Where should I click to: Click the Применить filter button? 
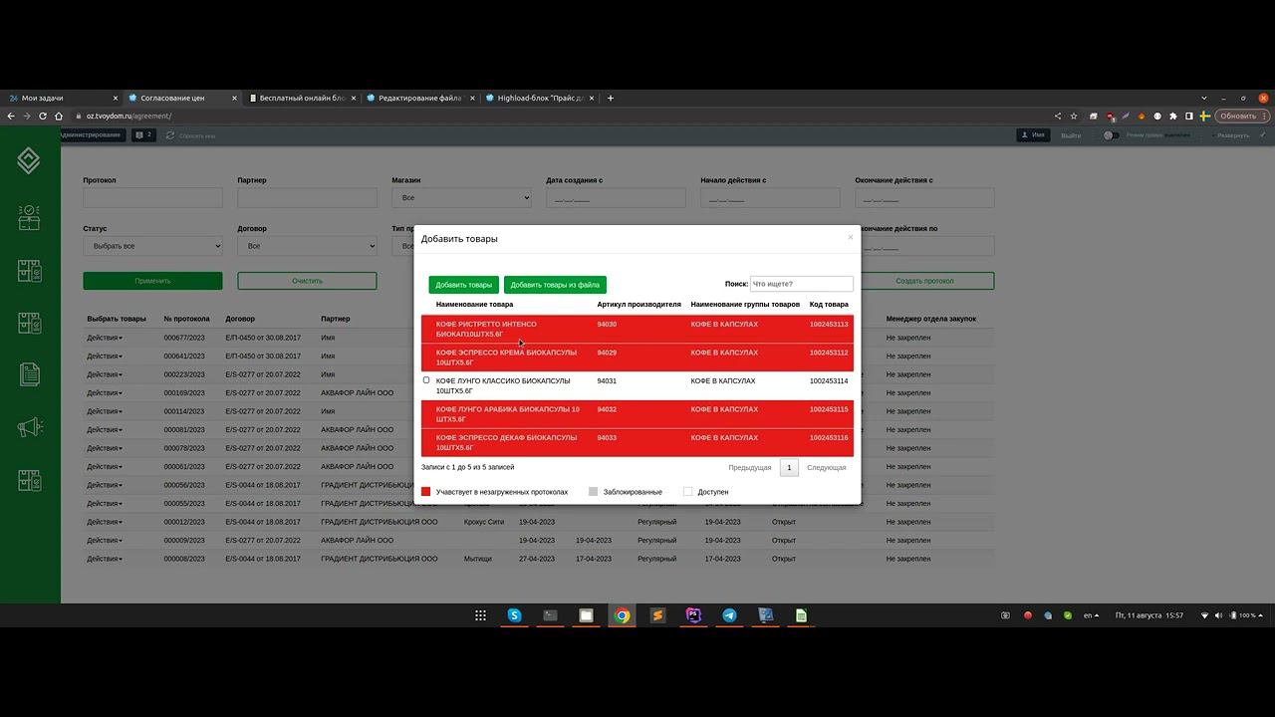152,281
